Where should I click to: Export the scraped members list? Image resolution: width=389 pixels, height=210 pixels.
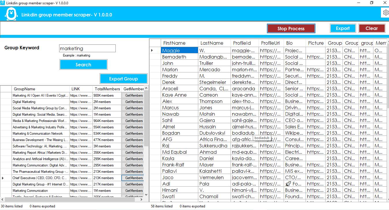tap(343, 28)
